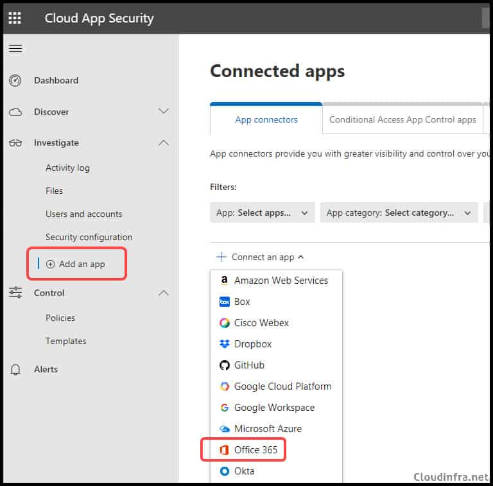Choose Google Cloud Platform in list
This screenshot has height=486, width=493.
coord(276,386)
